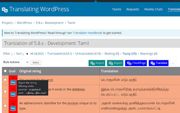Expand the Filter options

coord(8,54)
